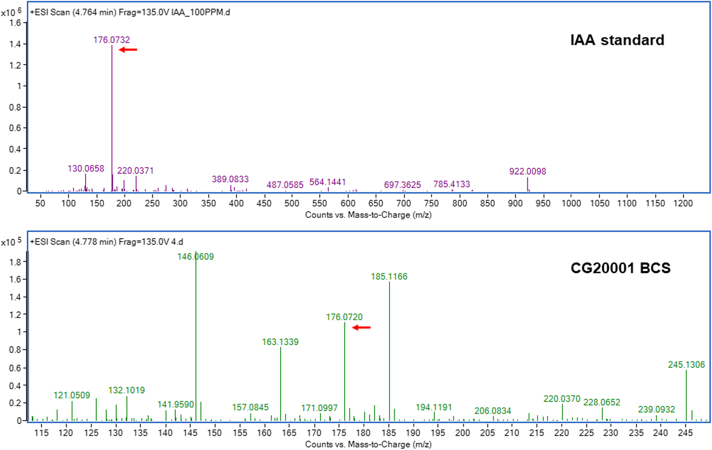
Task: Click the 141.9590 peak label
Action: (x=176, y=405)
